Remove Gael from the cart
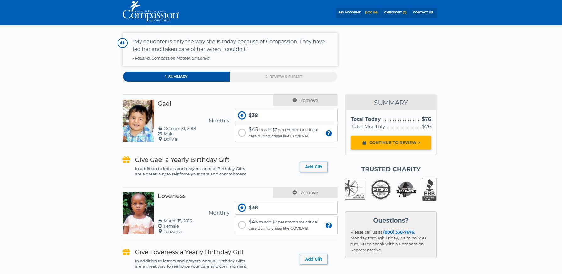 pyautogui.click(x=305, y=100)
